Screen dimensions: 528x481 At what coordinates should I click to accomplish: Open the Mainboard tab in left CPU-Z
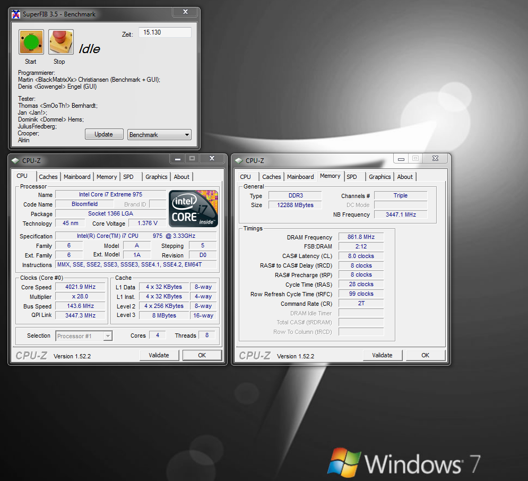pyautogui.click(x=77, y=177)
